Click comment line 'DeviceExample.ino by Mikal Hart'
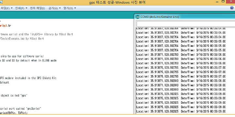 22,39
